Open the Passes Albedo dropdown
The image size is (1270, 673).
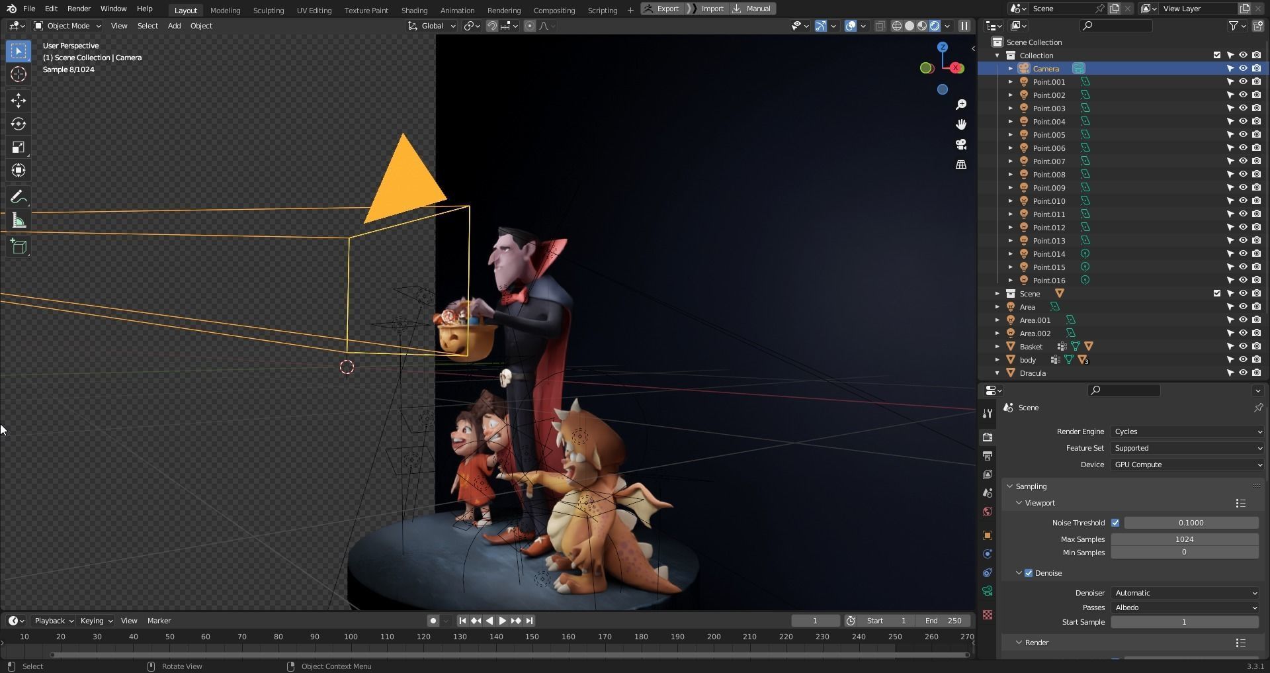click(1185, 607)
